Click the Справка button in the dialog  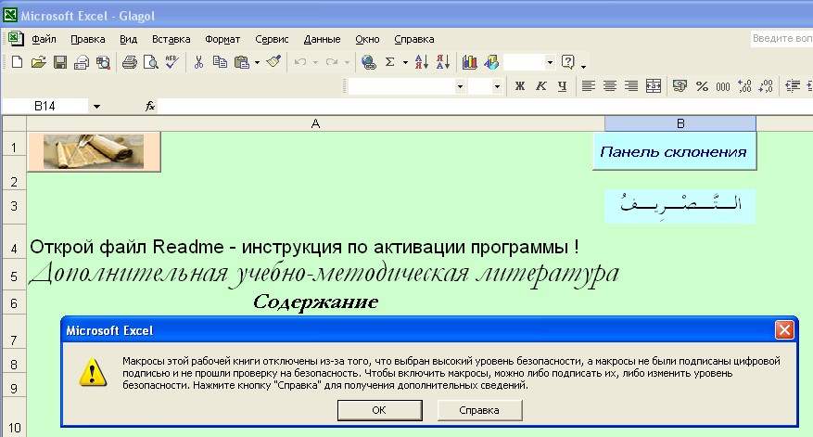(x=479, y=410)
